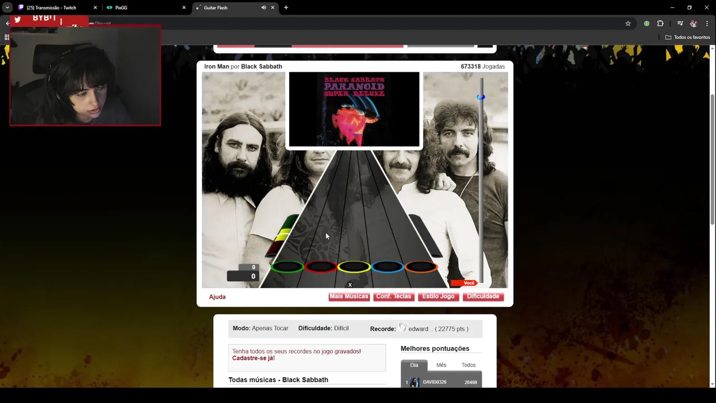Click the Ajuda help link
Viewport: 716px width, 403px height.
217,297
